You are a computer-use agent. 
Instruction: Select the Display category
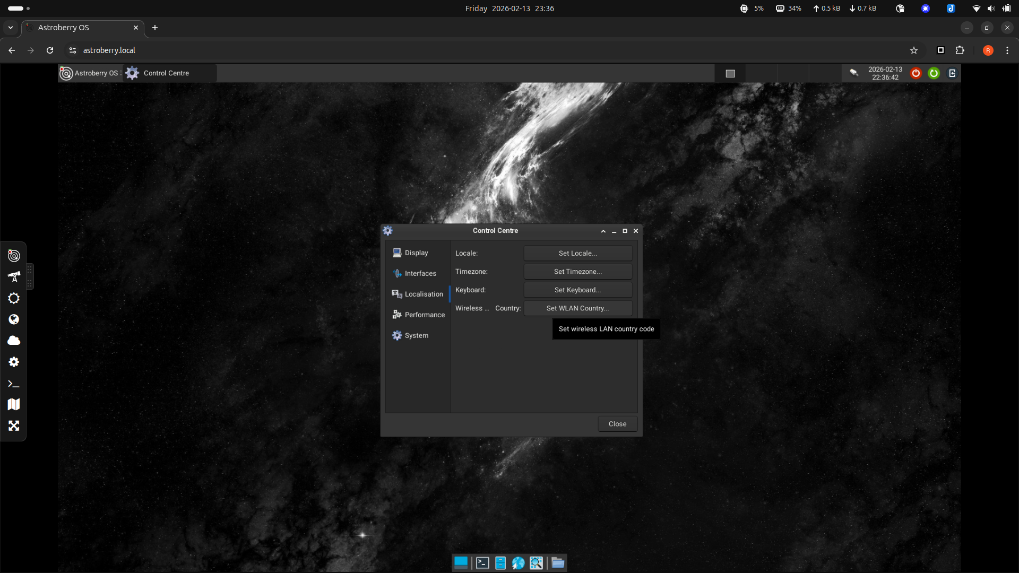416,253
